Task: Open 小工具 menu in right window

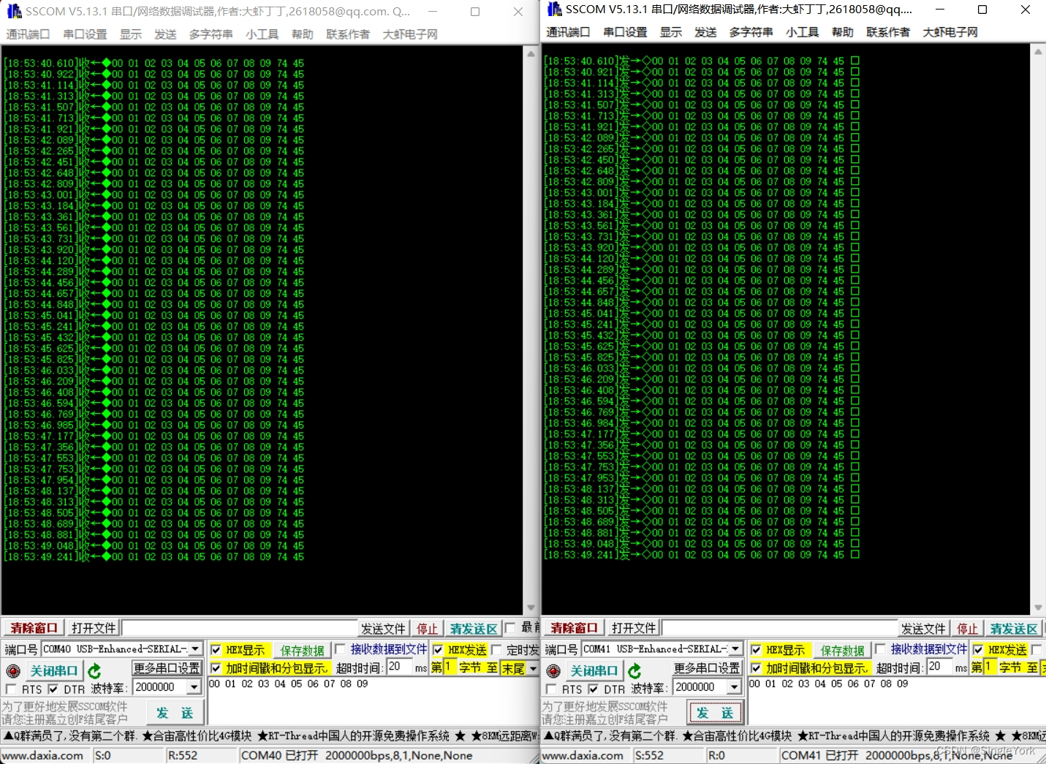Action: click(802, 32)
